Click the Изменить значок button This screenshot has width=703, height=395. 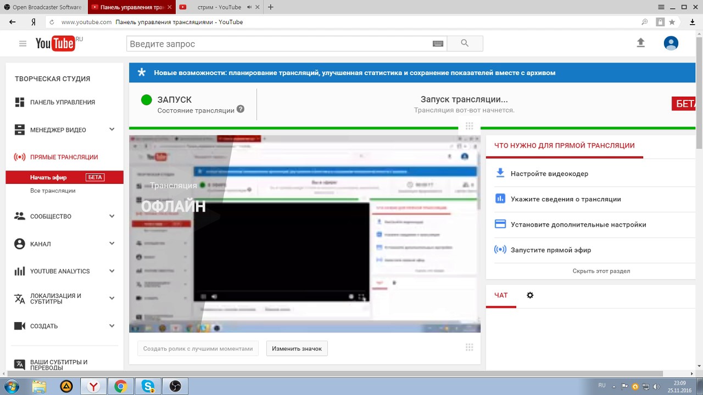(297, 348)
